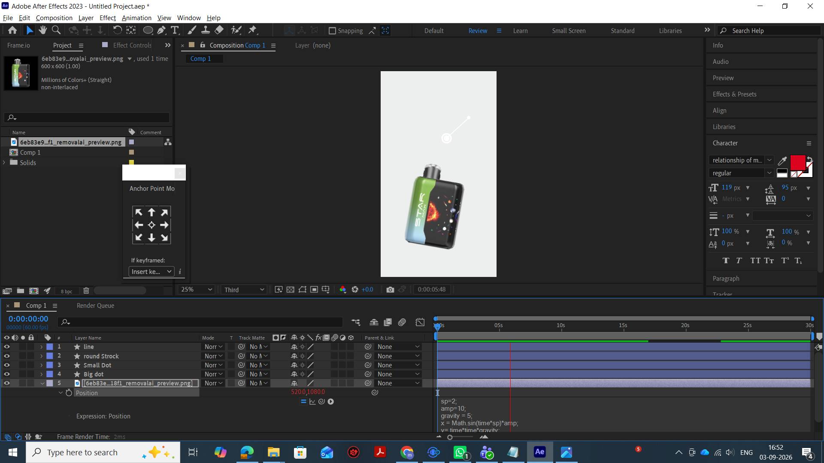Screen dimensions: 824x463
Task: Click the eyedropper in Character panel
Action: (x=782, y=161)
